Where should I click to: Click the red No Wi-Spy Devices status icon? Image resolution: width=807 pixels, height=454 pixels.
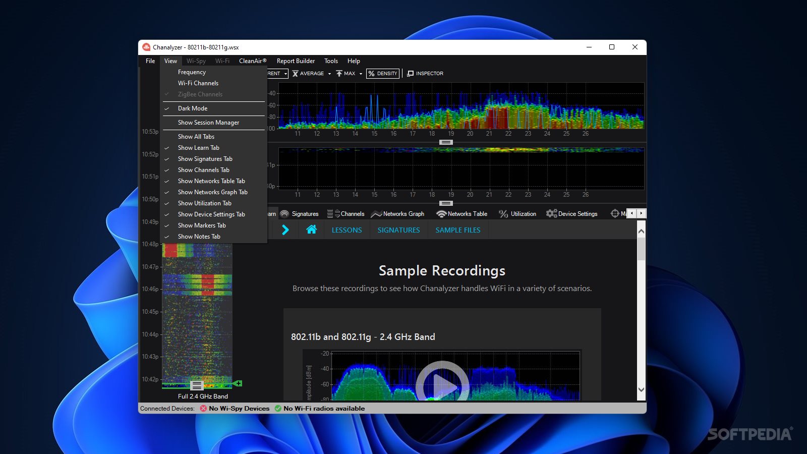coord(203,409)
